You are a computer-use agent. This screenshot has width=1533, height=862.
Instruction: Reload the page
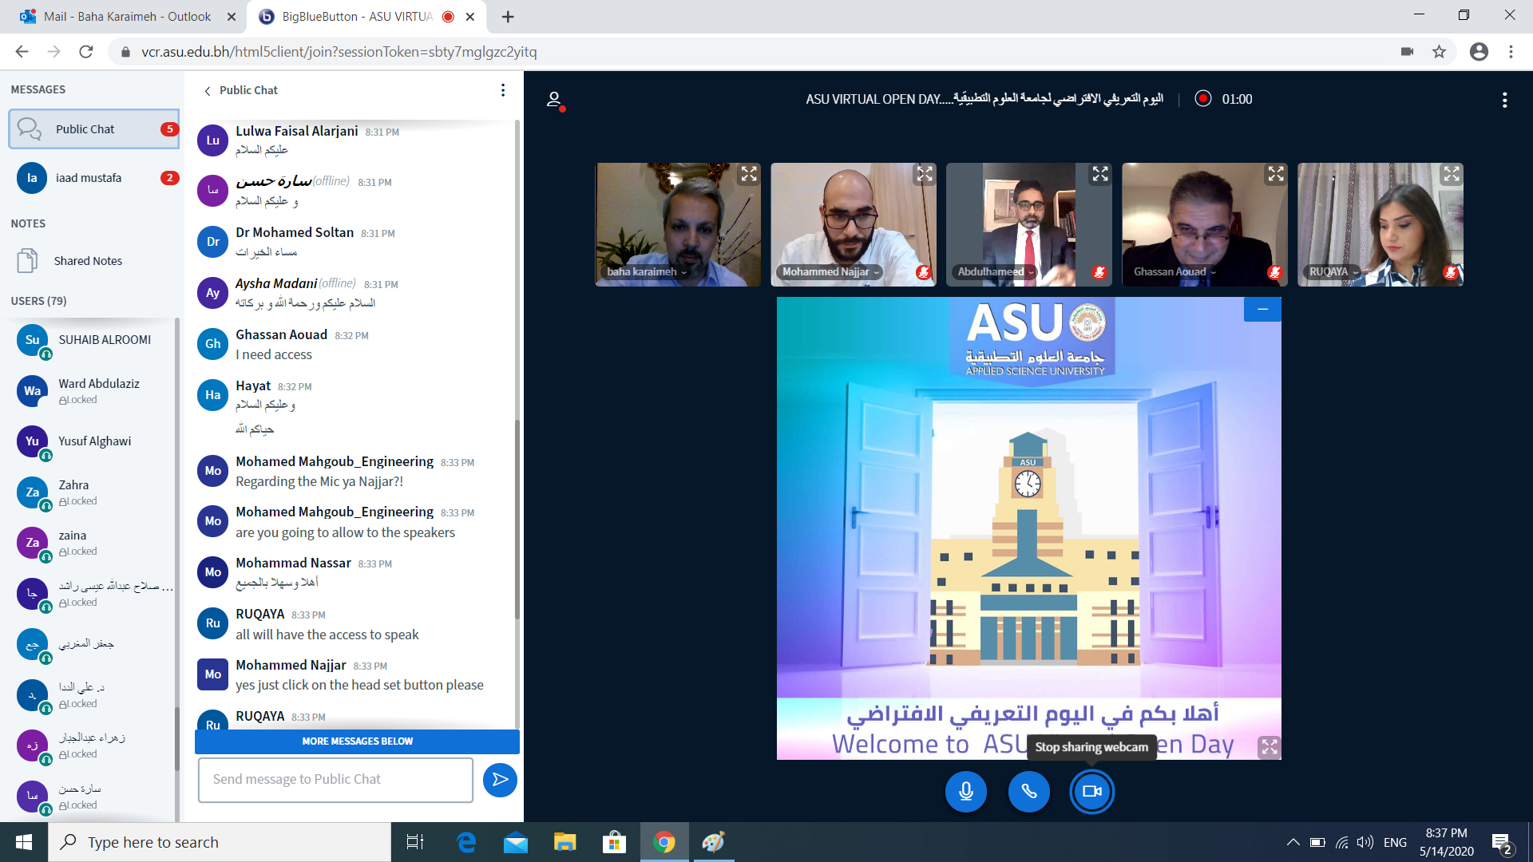(x=86, y=52)
